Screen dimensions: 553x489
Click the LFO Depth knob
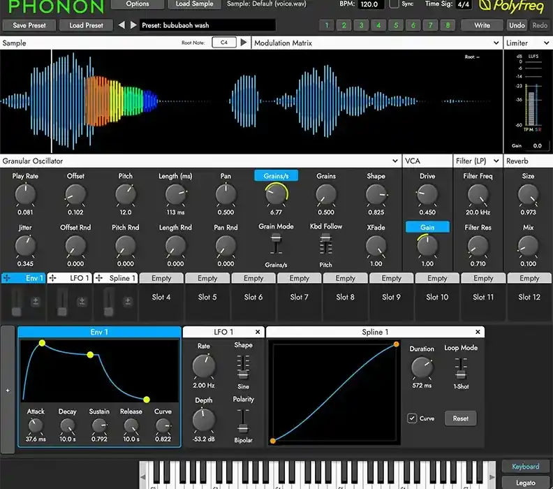(x=204, y=420)
